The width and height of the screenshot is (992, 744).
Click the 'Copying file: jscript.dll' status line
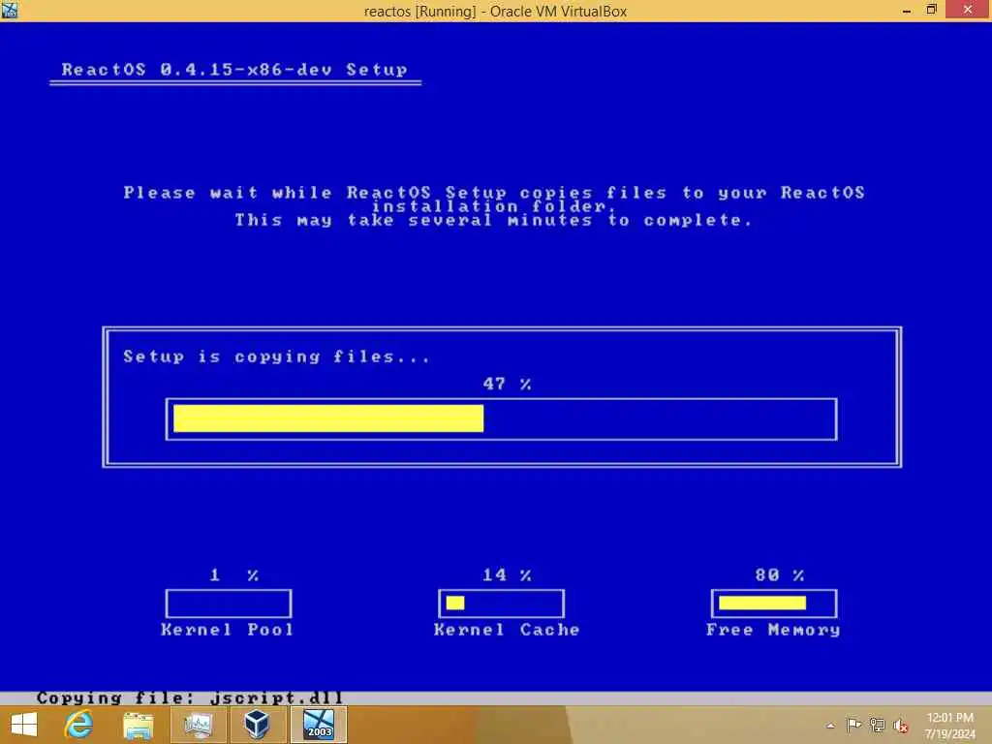190,697
